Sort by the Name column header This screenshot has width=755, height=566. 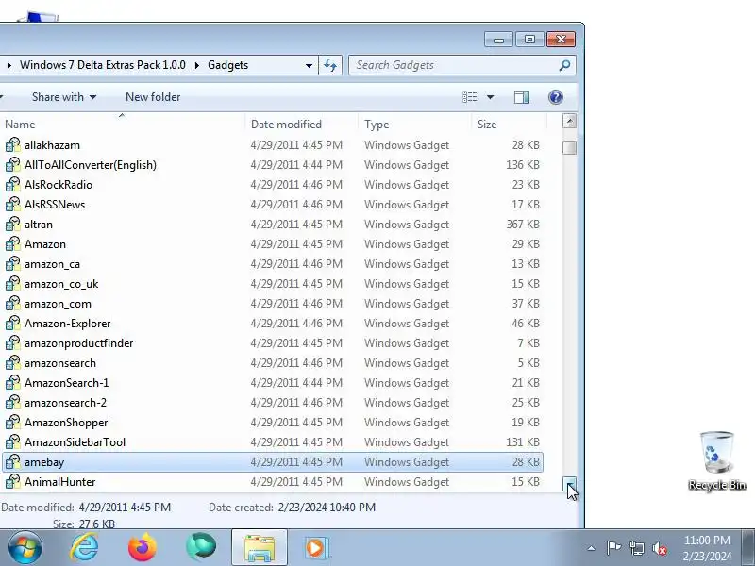123,125
